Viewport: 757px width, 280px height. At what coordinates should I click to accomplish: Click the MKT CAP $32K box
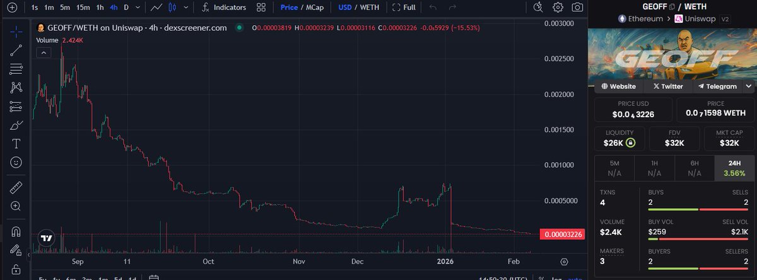[729, 138]
